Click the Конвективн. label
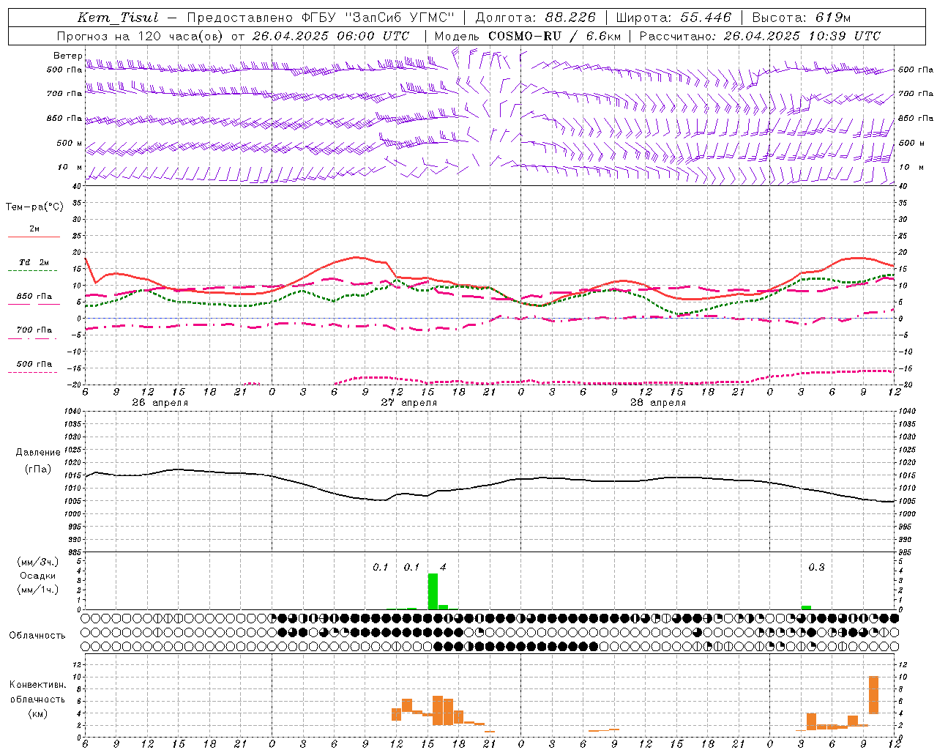Image resolution: width=937 pixels, height=750 pixels. tap(37, 685)
